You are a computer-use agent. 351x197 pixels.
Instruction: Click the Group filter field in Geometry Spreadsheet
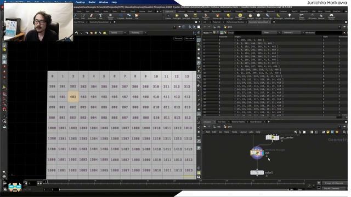(x=247, y=33)
